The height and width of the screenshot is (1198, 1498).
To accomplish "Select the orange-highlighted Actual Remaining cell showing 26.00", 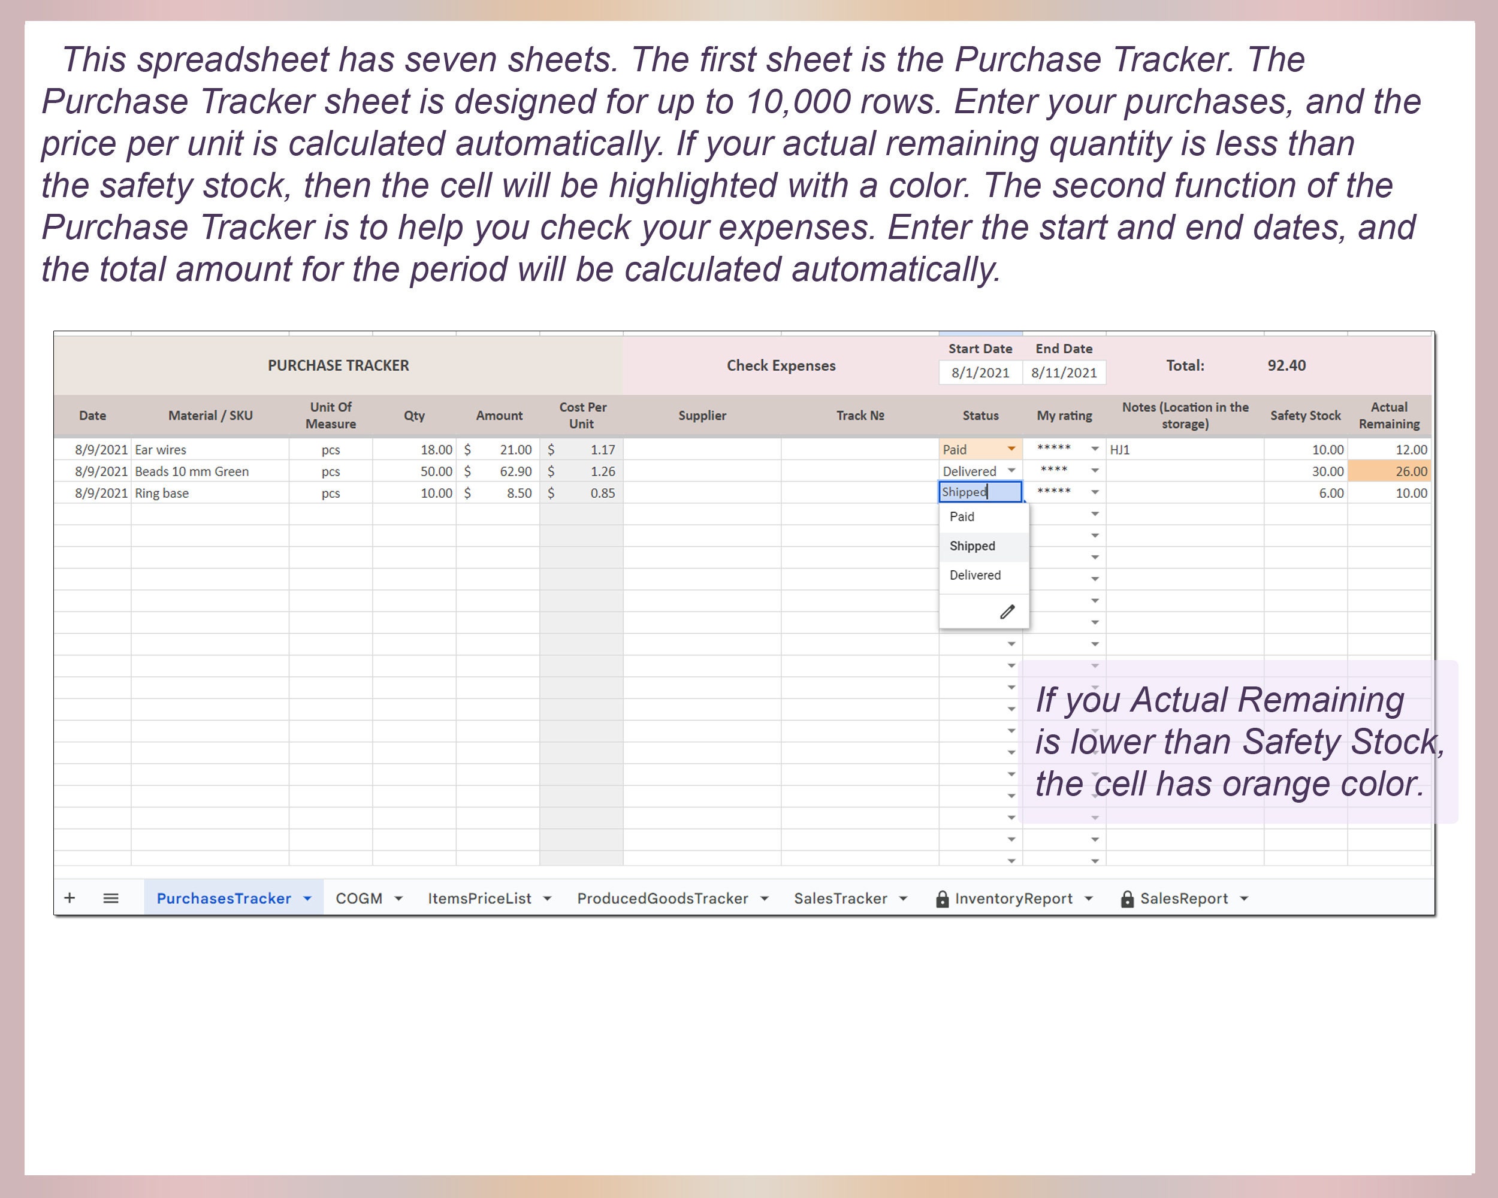I will pyautogui.click(x=1390, y=471).
